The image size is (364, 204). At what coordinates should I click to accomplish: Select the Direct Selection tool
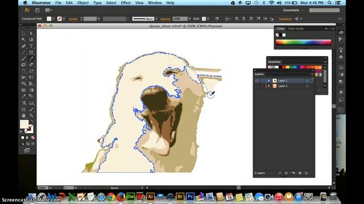point(31,33)
